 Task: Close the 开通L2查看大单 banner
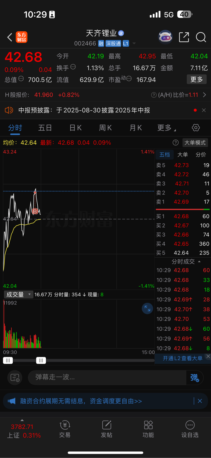click(x=208, y=356)
